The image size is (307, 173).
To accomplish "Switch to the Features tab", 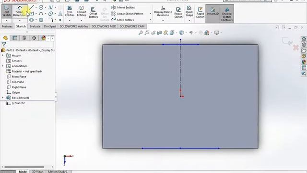I will [x=7, y=26].
